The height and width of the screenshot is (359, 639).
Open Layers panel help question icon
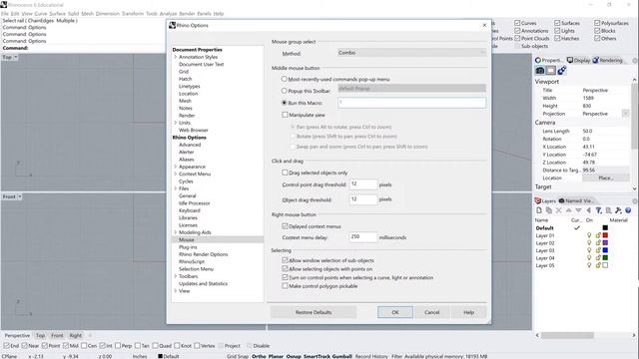click(x=628, y=210)
